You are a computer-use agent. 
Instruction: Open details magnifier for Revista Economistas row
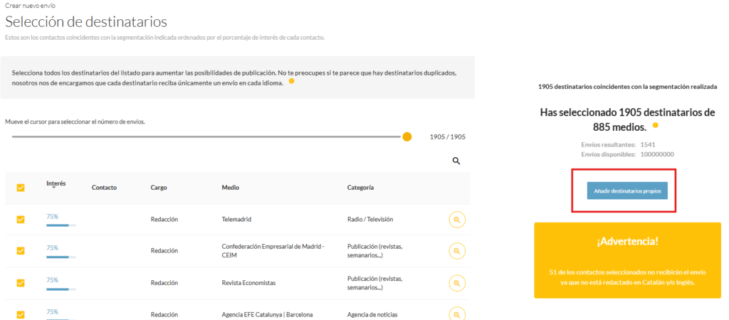coord(457,282)
